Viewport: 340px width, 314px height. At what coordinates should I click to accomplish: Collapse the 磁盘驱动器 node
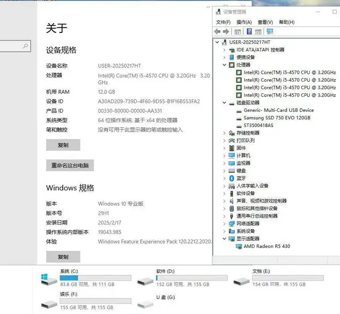224,103
